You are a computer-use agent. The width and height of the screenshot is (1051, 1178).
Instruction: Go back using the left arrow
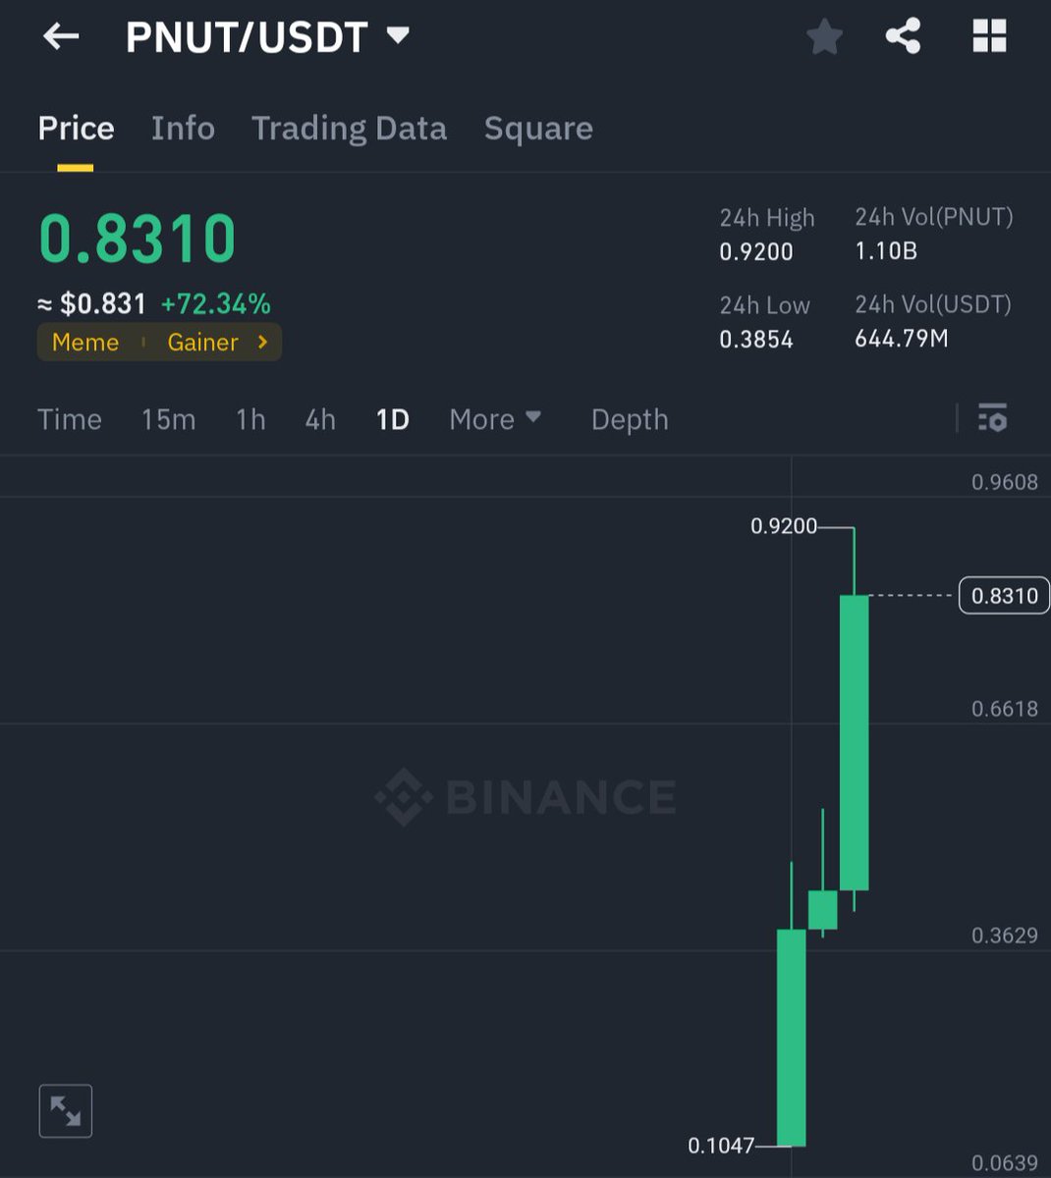[61, 37]
